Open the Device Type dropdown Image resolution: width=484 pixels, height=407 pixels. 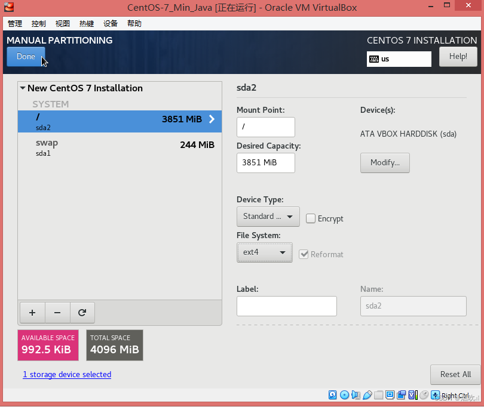click(x=268, y=217)
